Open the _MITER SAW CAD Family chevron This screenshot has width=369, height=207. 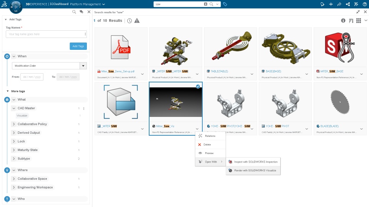pyautogui.click(x=142, y=129)
